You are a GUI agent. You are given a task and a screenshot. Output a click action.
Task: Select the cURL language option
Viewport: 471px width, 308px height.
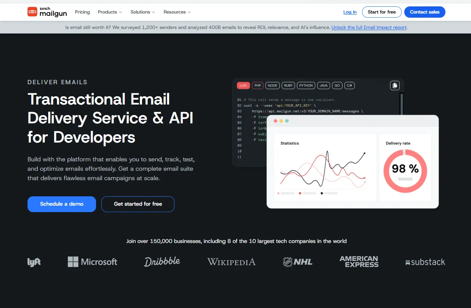[x=243, y=85]
